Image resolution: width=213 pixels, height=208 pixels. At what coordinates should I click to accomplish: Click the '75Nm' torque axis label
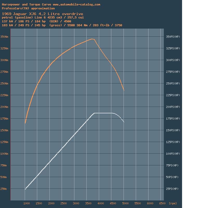3,165
